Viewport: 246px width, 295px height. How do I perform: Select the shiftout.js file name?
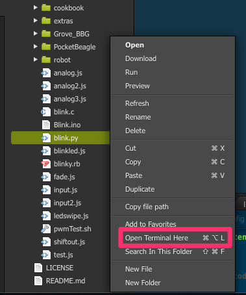pos(69,242)
